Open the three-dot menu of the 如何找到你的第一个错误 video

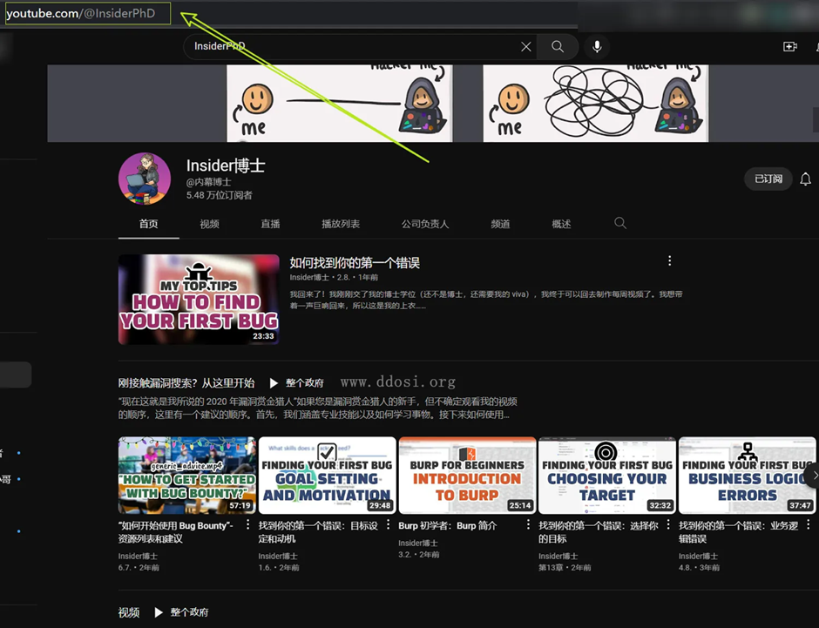670,261
